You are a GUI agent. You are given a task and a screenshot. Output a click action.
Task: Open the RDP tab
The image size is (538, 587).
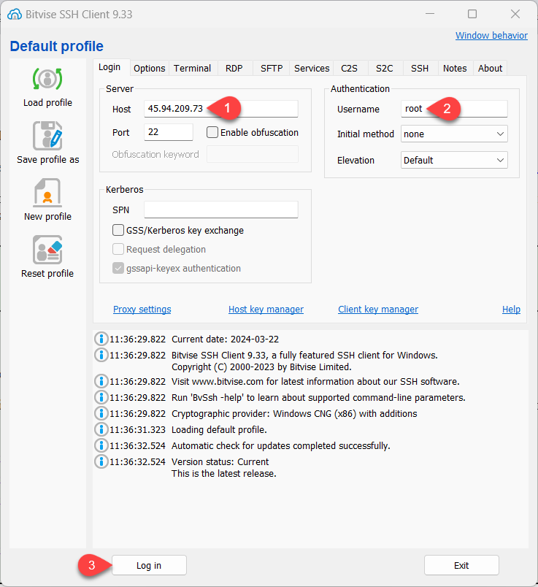coord(234,68)
